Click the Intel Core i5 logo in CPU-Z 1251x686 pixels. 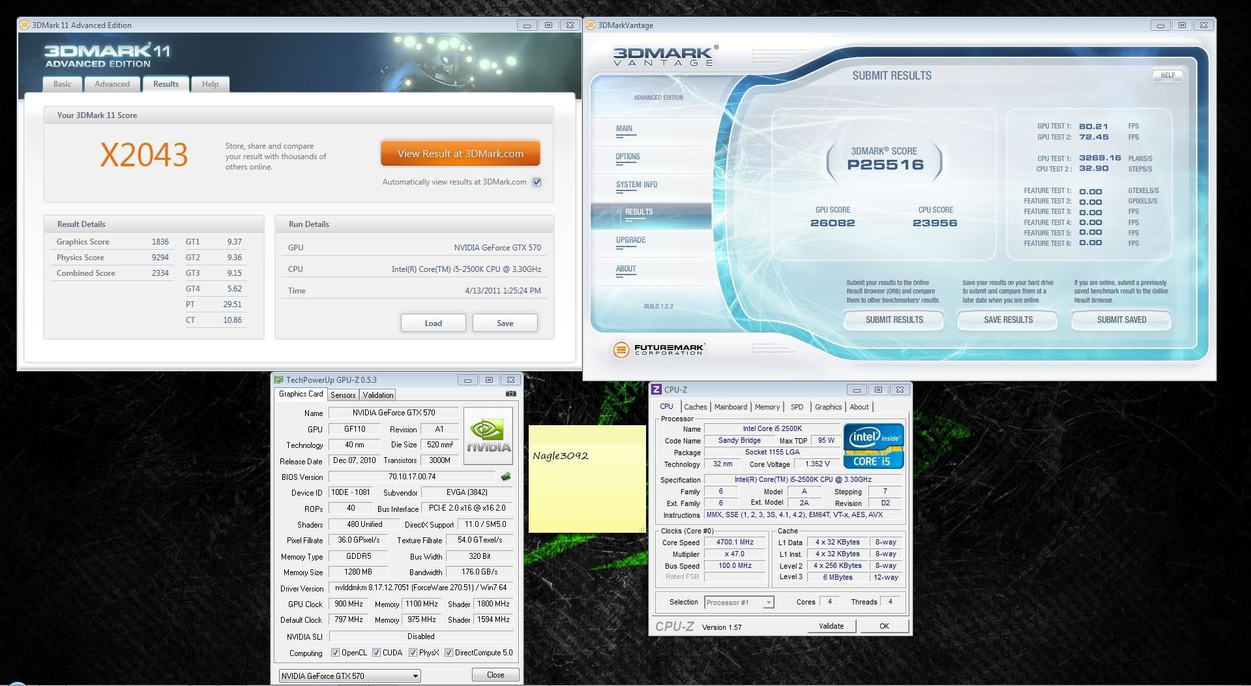[874, 446]
